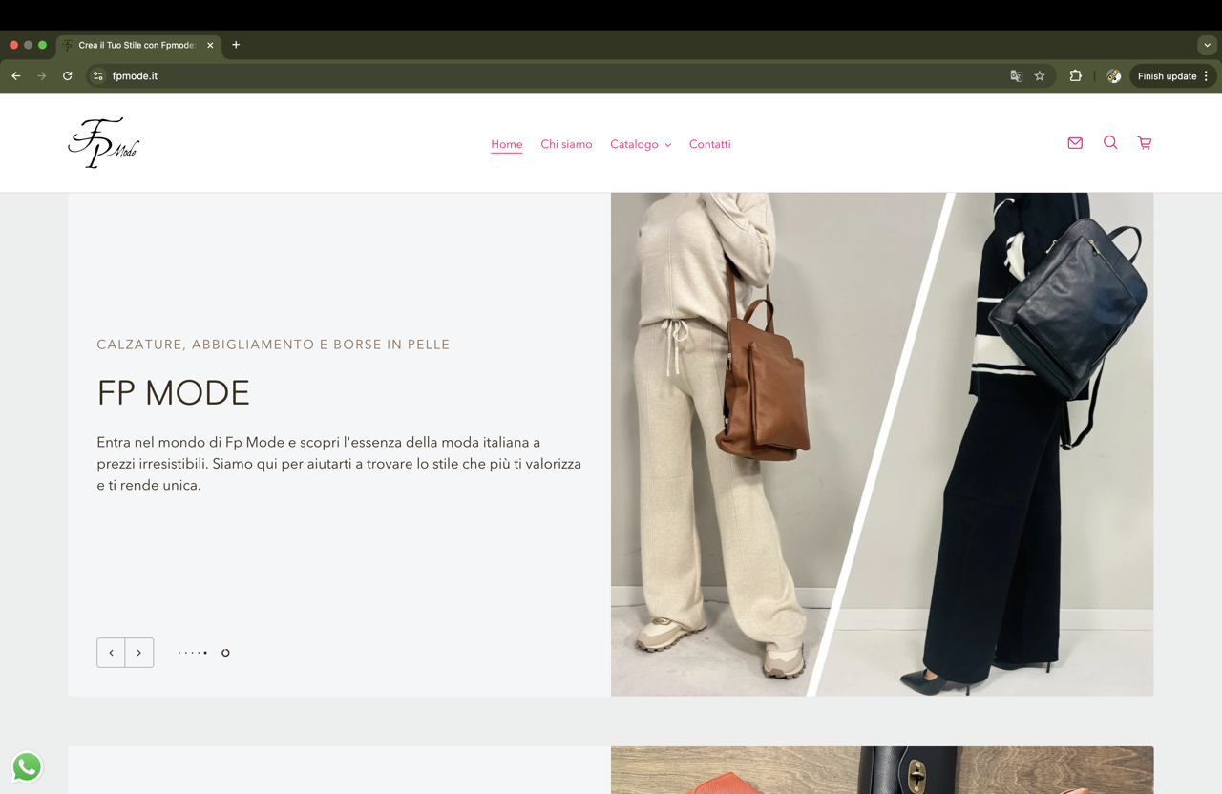Open the tab list chevron dropdown
1222x794 pixels.
(1207, 45)
